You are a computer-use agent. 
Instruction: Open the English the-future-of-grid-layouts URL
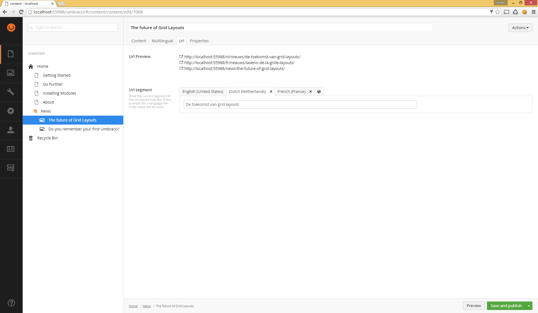point(234,68)
